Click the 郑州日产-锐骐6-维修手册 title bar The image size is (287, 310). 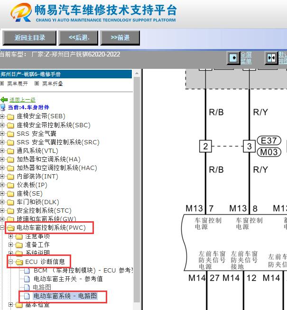click(x=66, y=74)
